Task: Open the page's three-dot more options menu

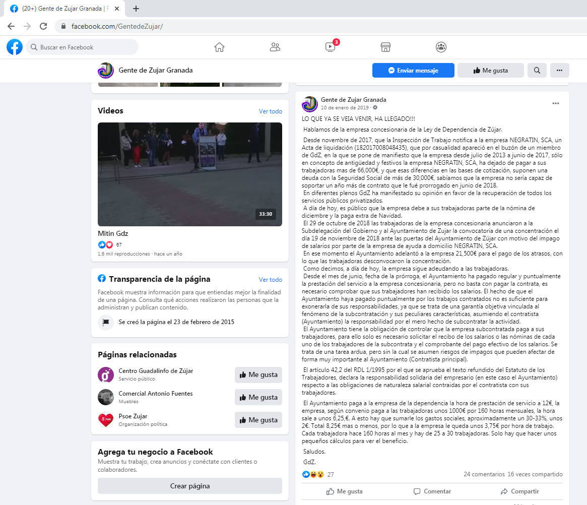Action: pos(559,71)
